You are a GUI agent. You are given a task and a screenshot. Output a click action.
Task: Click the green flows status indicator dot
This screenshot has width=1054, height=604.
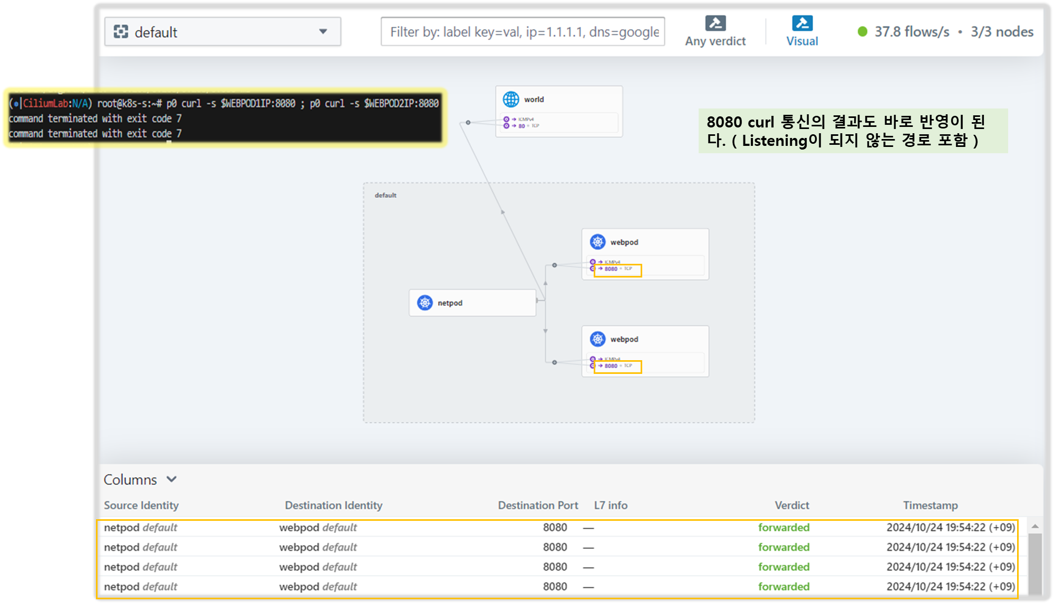[863, 32]
